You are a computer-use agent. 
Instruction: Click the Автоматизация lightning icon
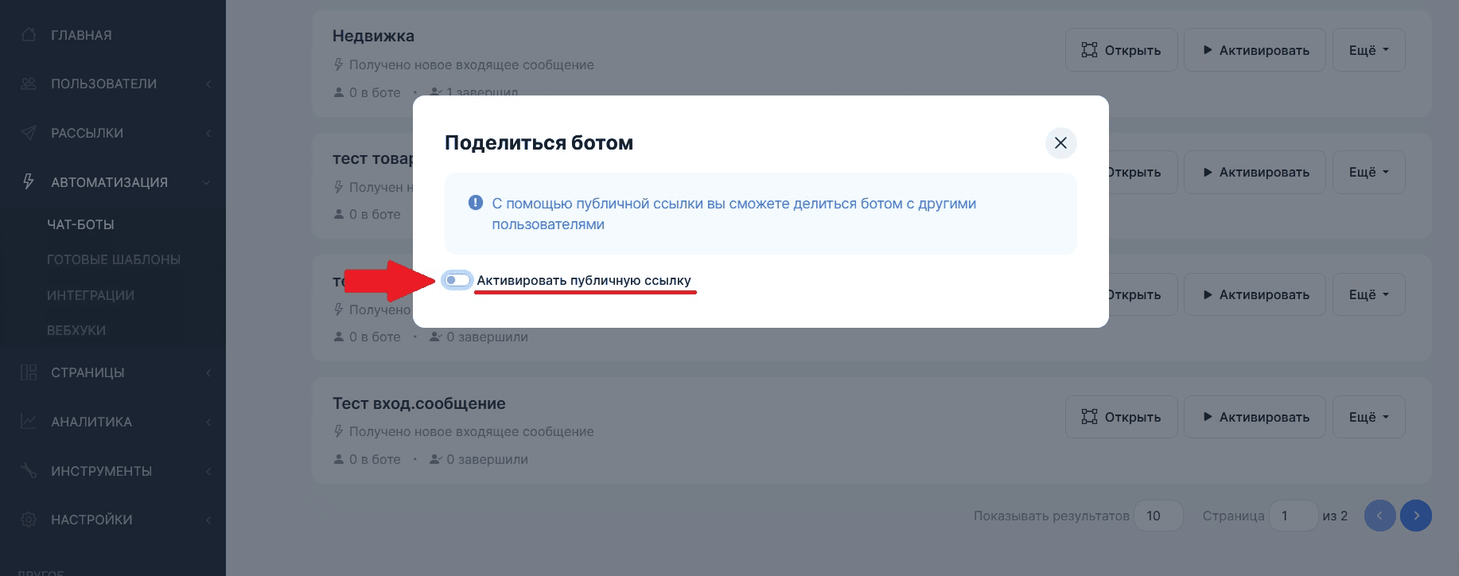tap(29, 182)
